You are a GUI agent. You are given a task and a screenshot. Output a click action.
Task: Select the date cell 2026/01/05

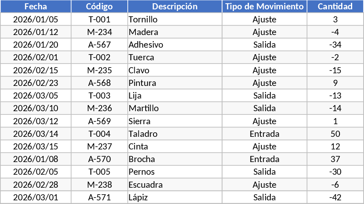tap(36, 20)
